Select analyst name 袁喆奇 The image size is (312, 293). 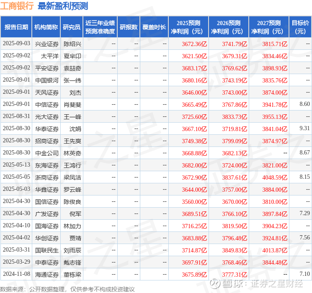[72, 68]
